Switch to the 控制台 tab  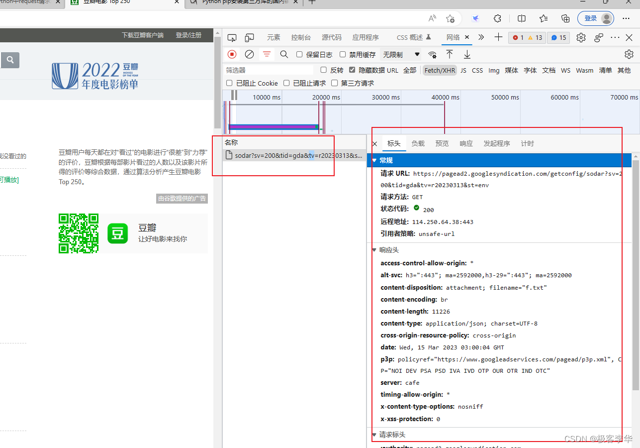[301, 37]
